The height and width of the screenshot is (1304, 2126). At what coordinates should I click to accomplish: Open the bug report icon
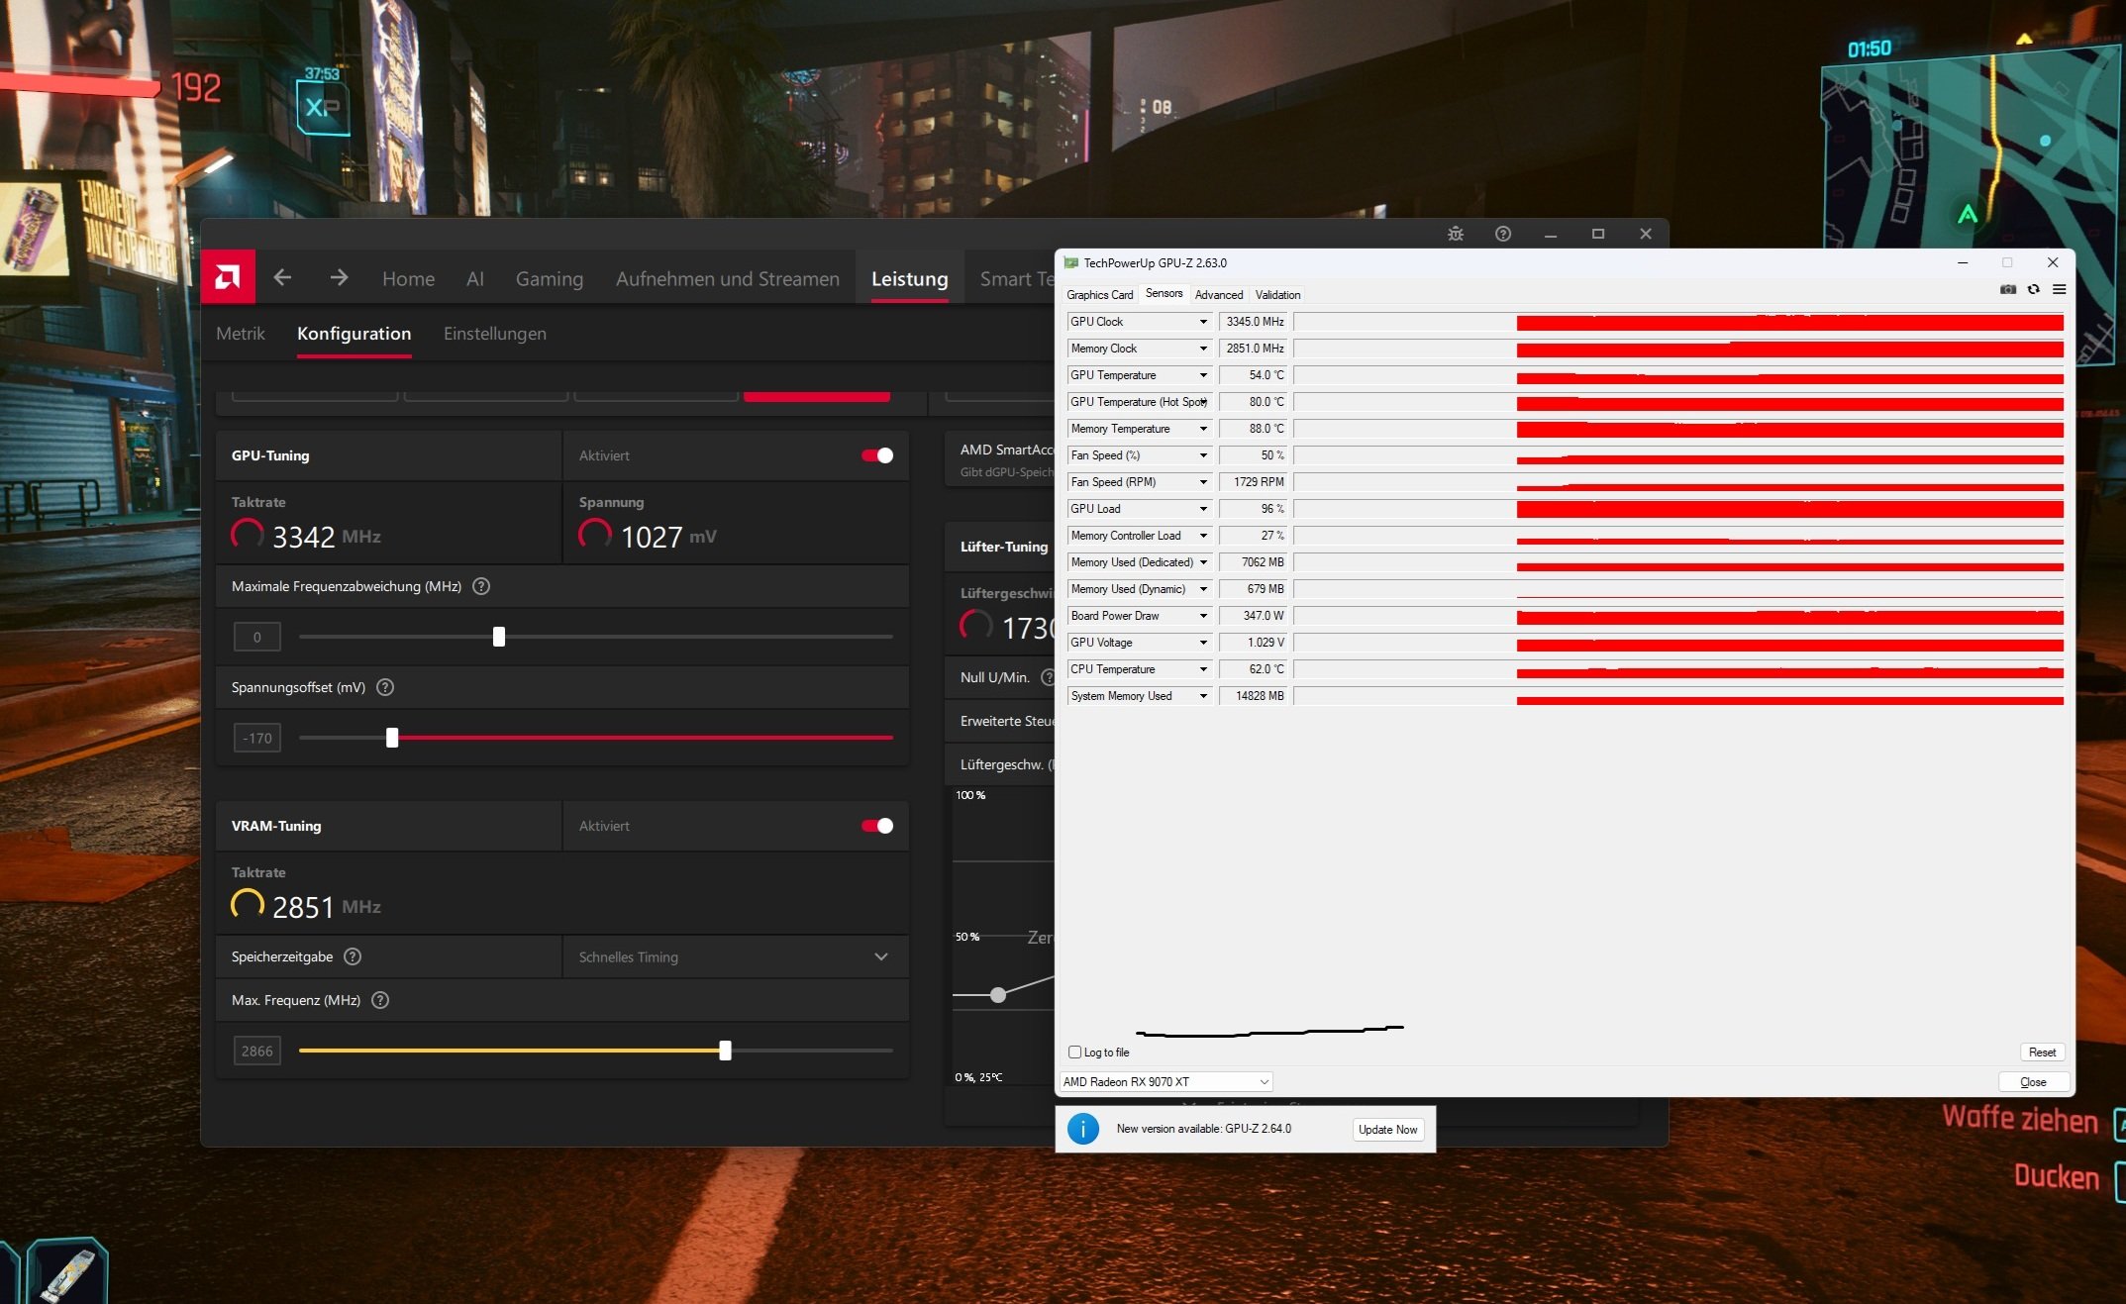(x=1455, y=234)
